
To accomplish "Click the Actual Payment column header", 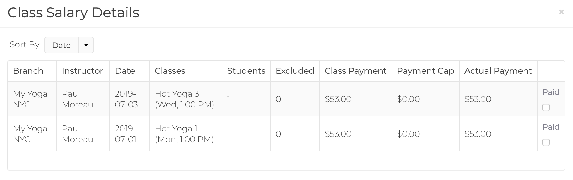I will click(498, 71).
